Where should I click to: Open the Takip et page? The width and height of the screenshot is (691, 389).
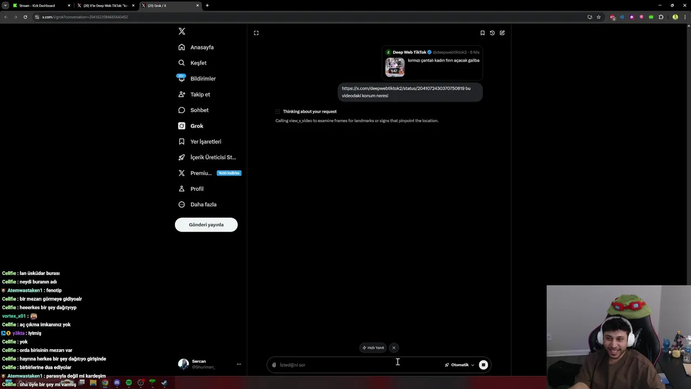[194, 94]
